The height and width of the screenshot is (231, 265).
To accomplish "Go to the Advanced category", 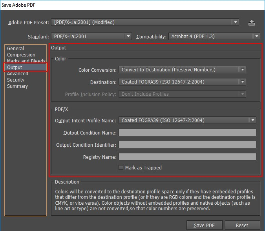I will click(x=18, y=74).
